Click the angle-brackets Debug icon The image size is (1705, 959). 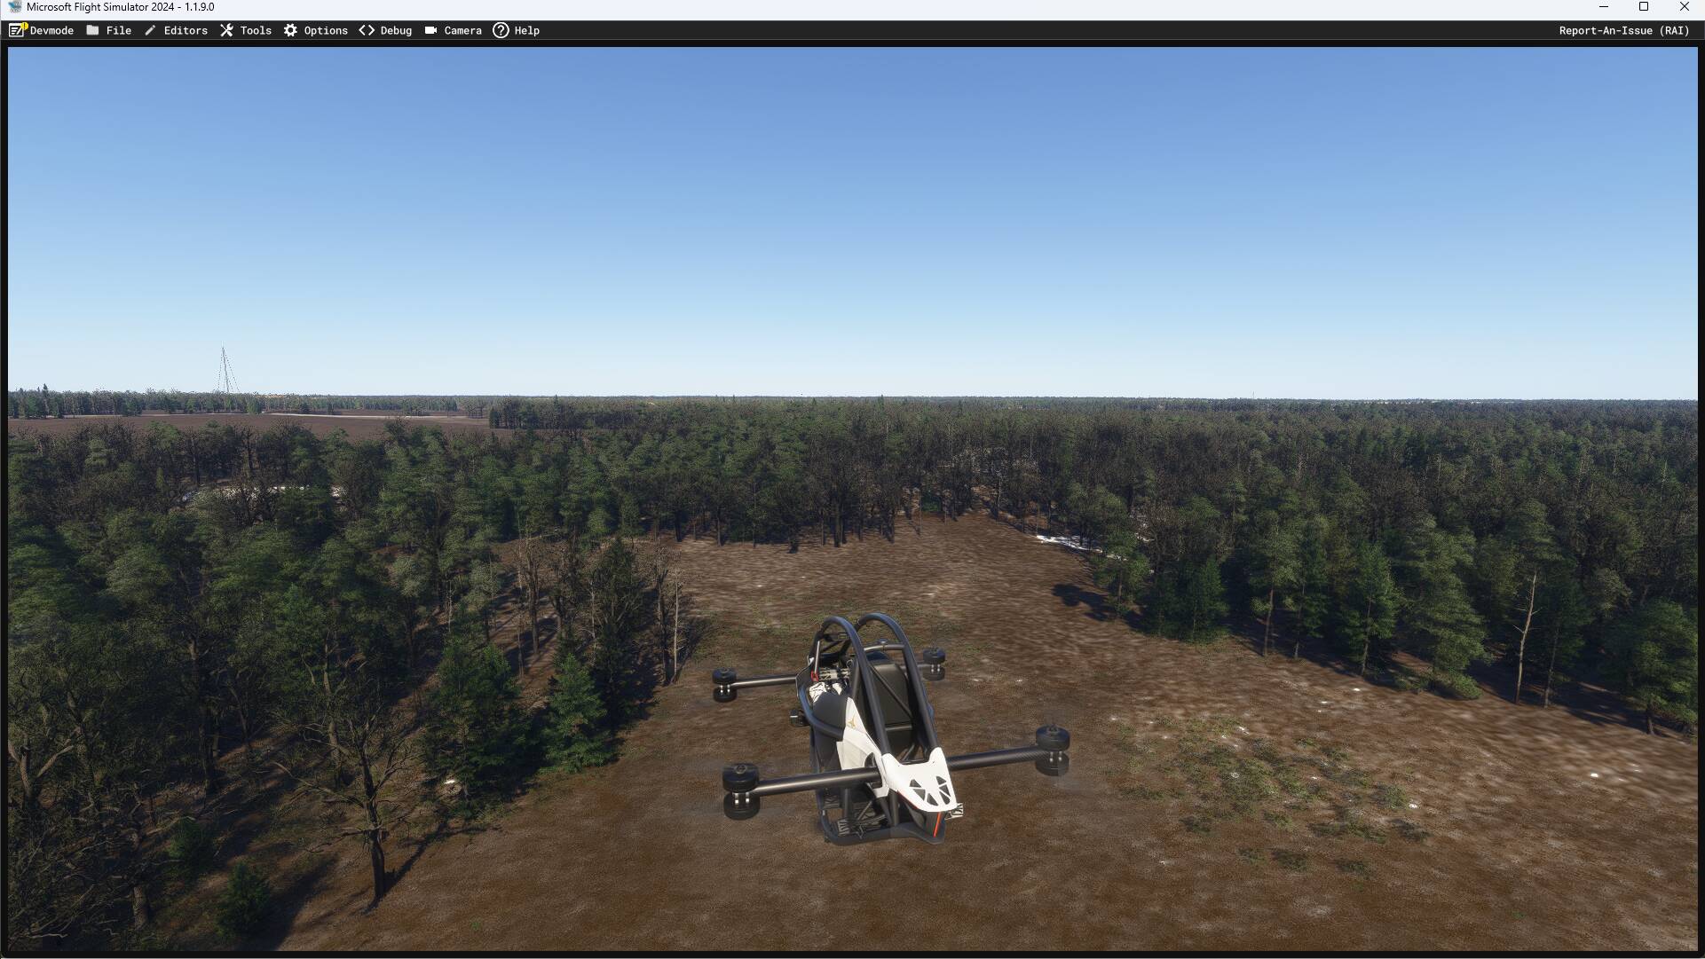(x=367, y=30)
